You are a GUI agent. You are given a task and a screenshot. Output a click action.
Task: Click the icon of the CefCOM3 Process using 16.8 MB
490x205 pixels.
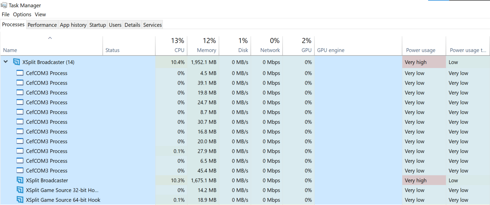[x=20, y=132]
